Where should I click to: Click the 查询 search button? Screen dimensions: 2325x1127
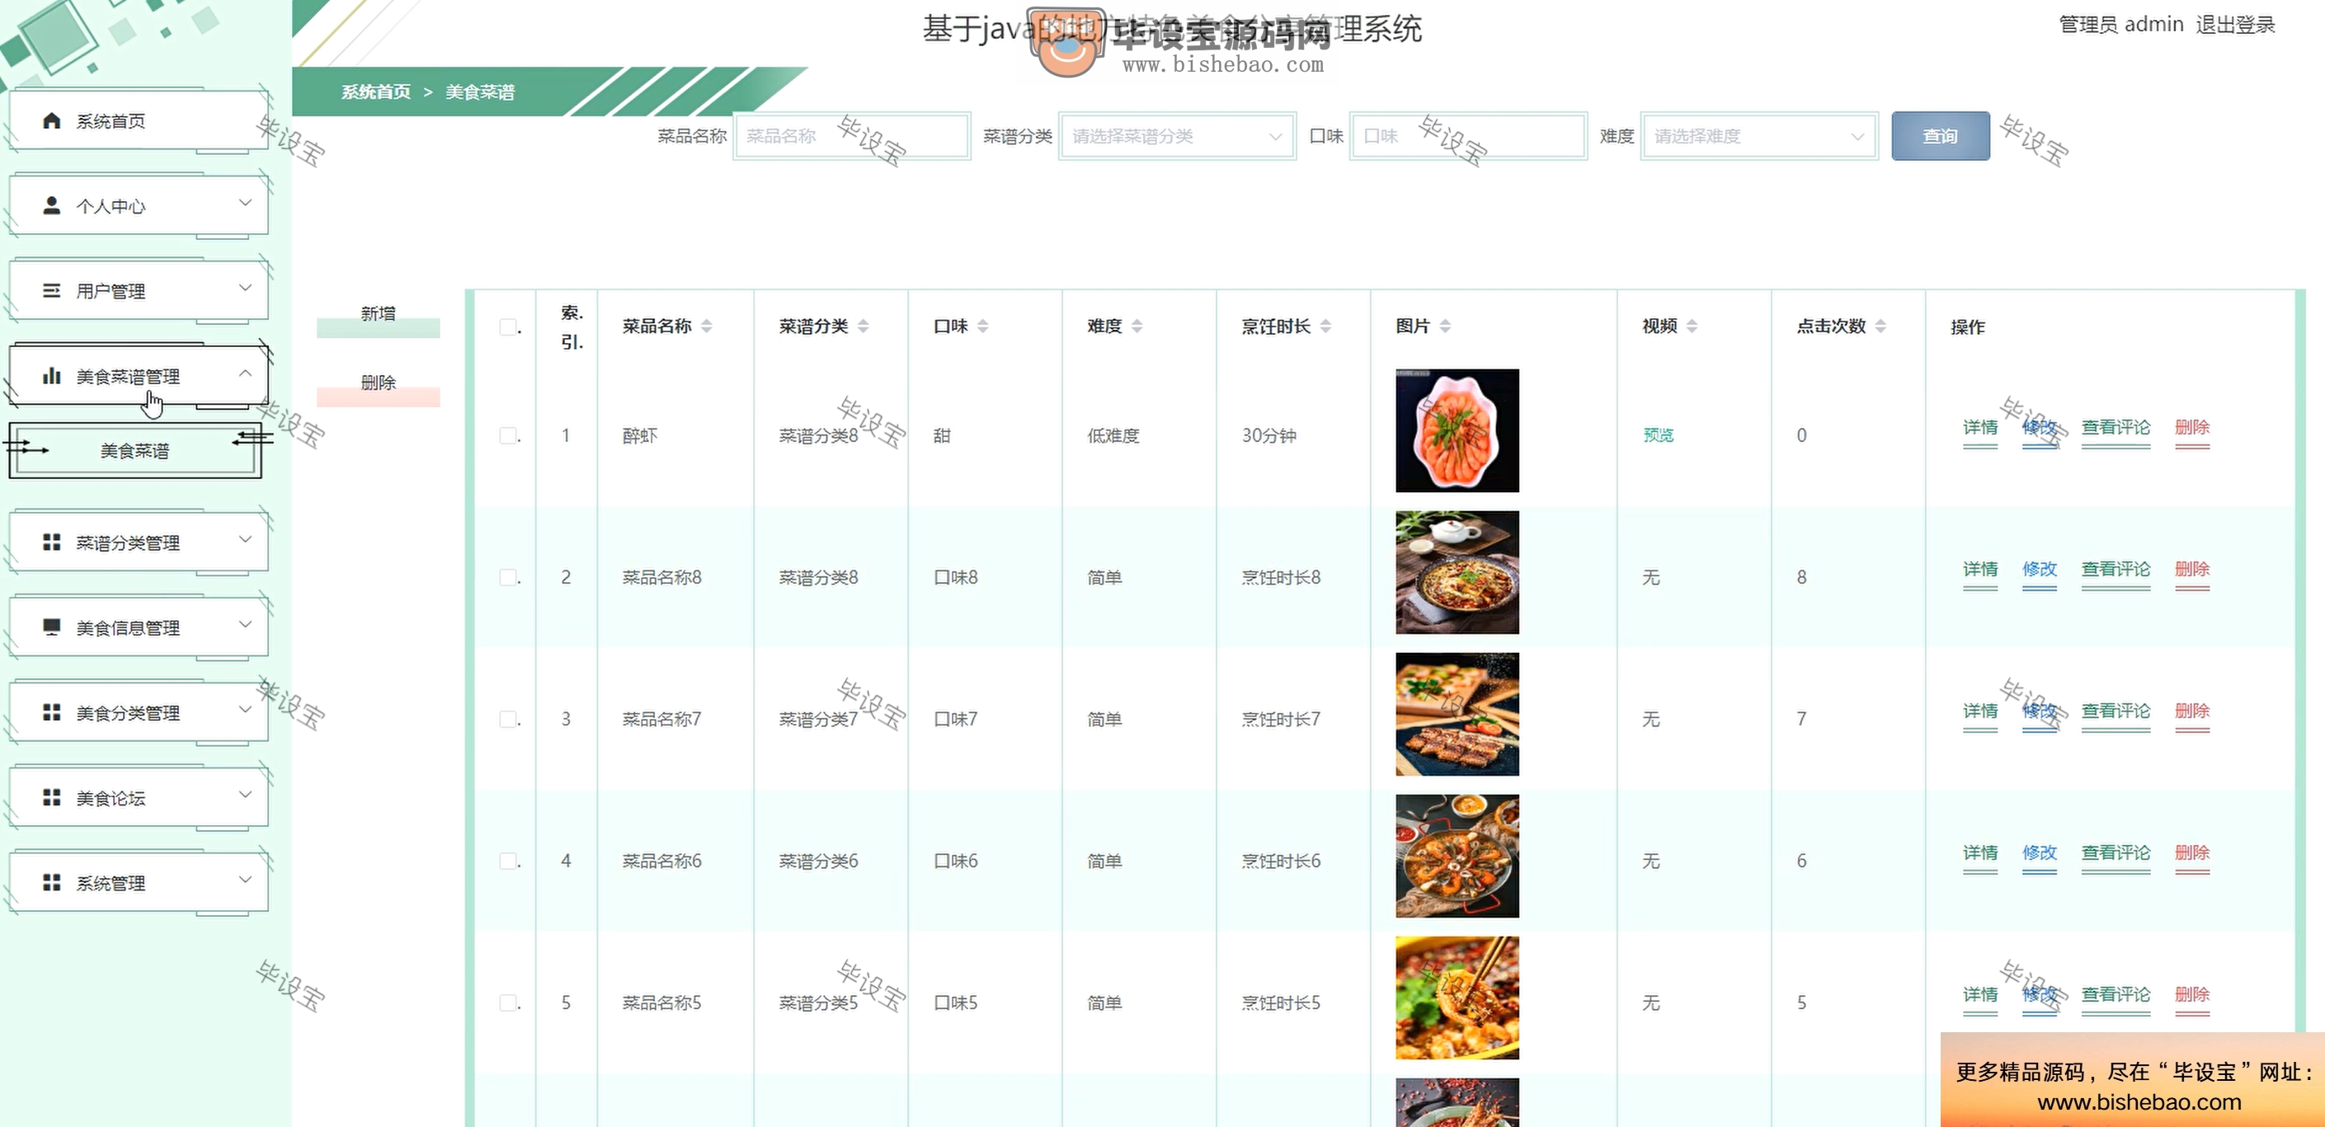pos(1941,136)
